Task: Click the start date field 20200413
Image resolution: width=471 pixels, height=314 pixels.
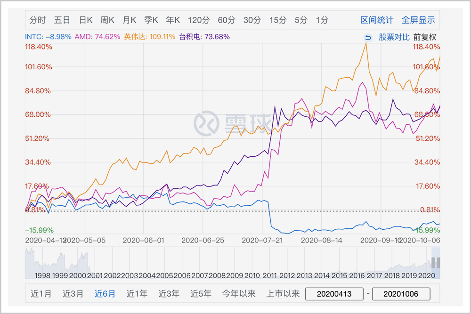Action: coord(334,294)
